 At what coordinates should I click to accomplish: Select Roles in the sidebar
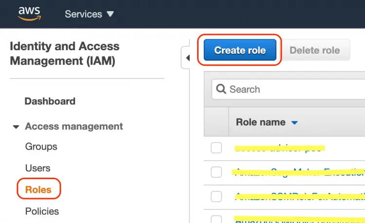(x=38, y=190)
